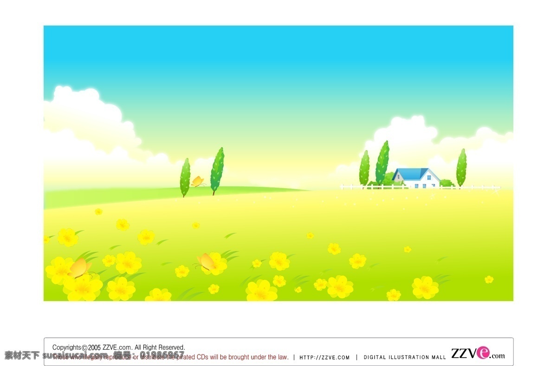Select the "DIGITAL ILLUSTRATION MALL" text
Viewport: 557px width, 366px height.
click(405, 358)
